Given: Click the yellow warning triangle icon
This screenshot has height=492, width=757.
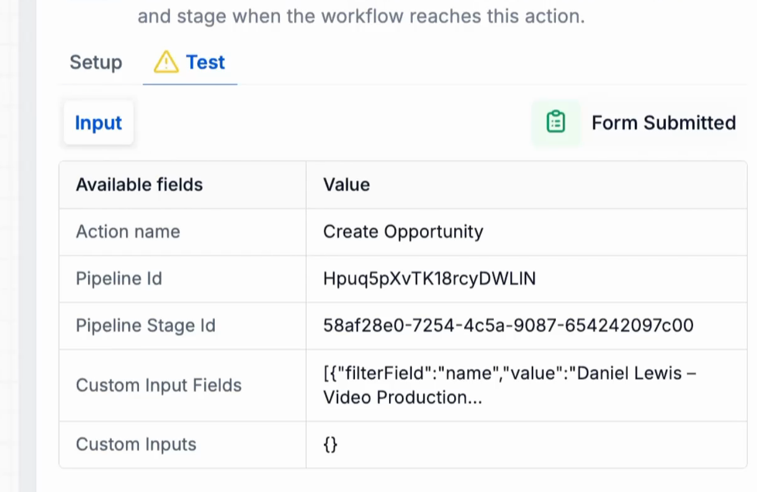Looking at the screenshot, I should pos(166,62).
